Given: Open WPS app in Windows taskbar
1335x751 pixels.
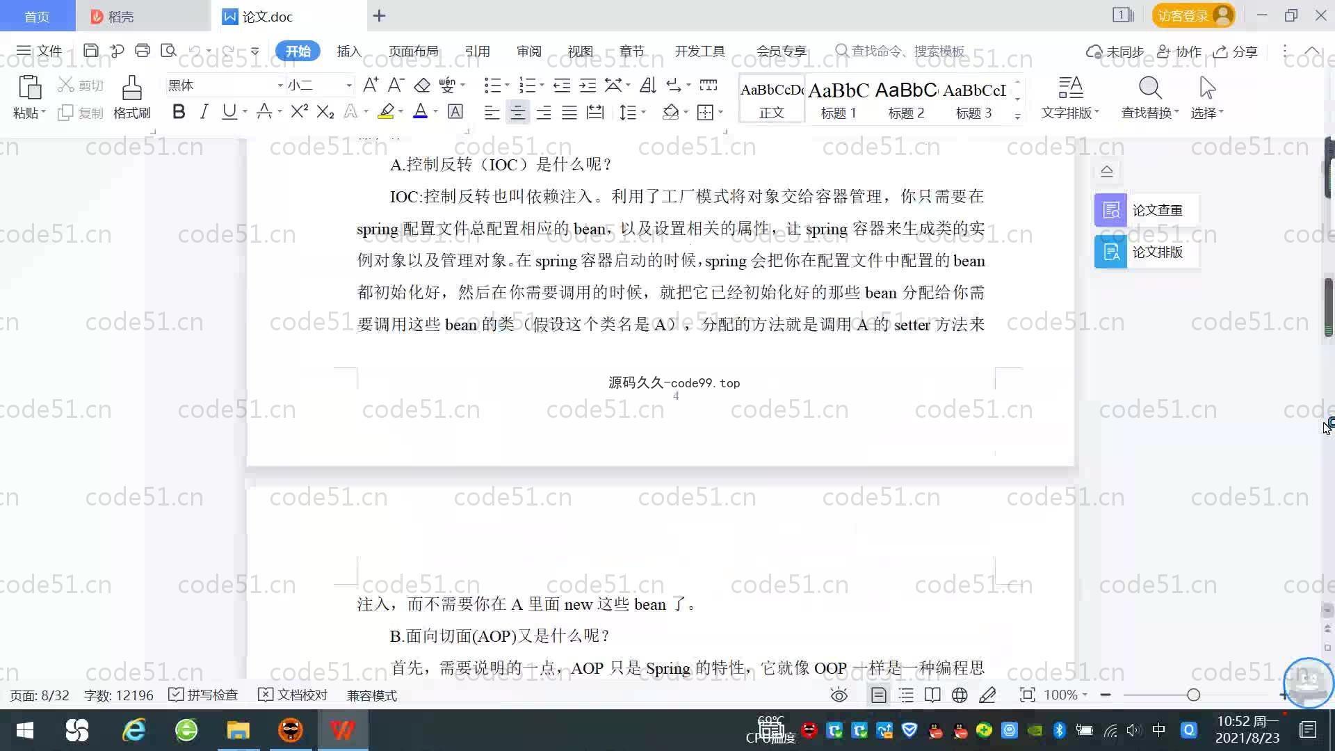Looking at the screenshot, I should (342, 730).
